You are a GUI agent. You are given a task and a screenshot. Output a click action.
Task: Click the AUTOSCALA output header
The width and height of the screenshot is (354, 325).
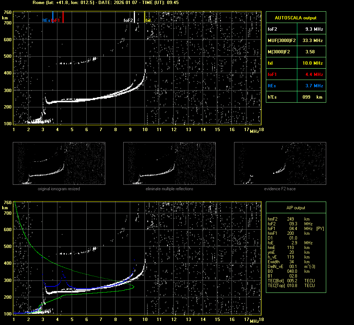pyautogui.click(x=295, y=18)
